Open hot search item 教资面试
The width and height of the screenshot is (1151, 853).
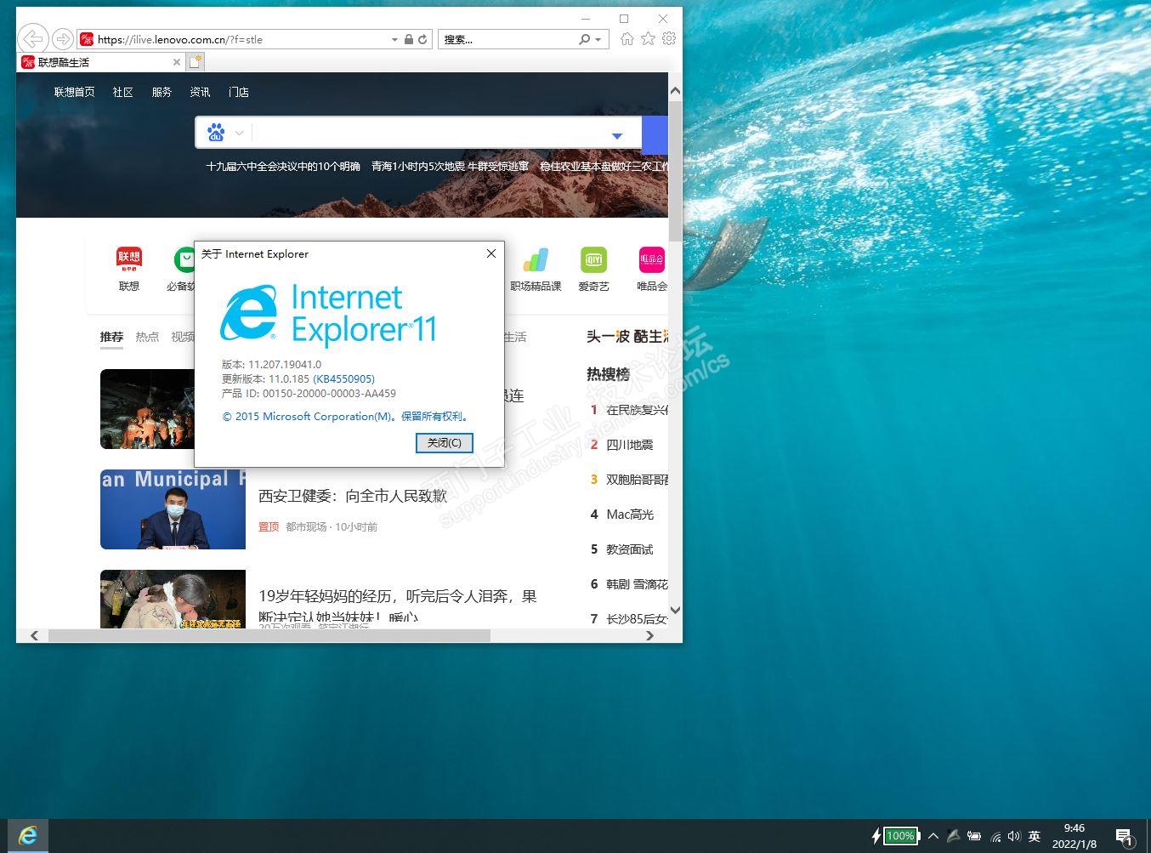point(630,549)
